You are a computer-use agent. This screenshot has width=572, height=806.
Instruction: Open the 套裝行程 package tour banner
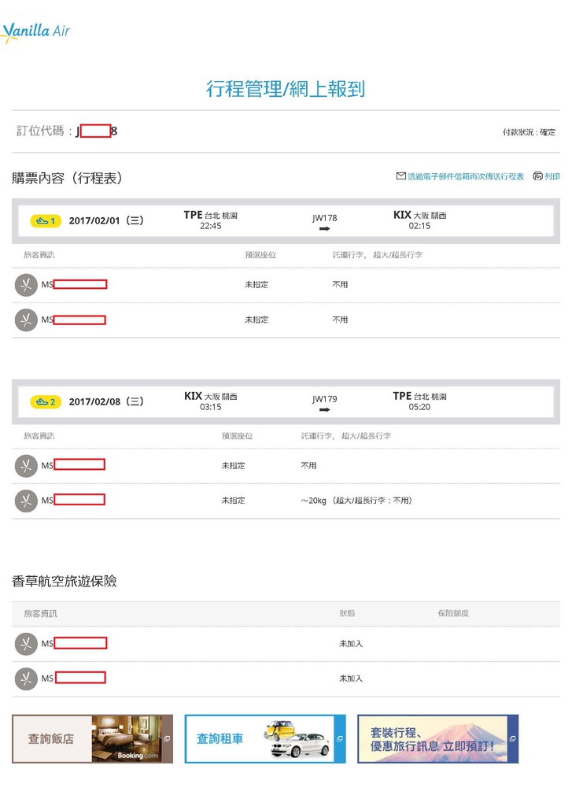click(438, 738)
